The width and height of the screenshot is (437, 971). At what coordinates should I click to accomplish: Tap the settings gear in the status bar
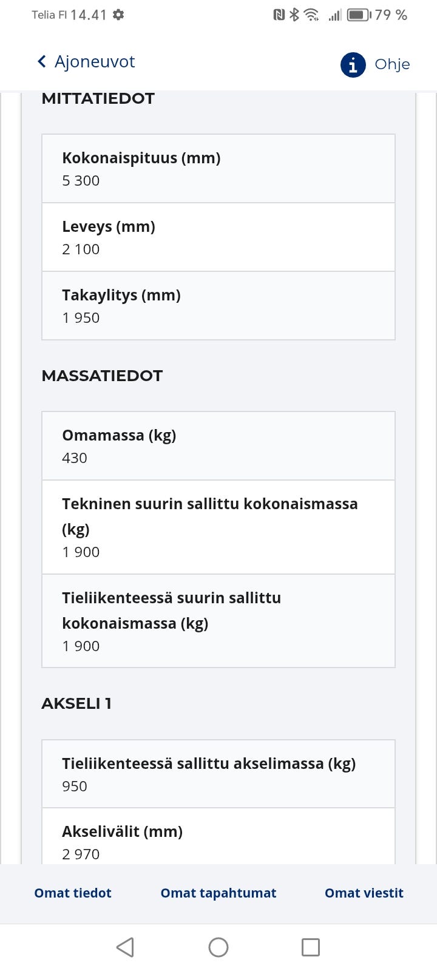[117, 15]
